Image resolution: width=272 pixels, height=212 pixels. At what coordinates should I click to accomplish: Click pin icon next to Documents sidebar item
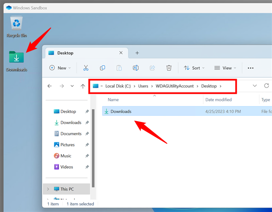[x=87, y=134]
